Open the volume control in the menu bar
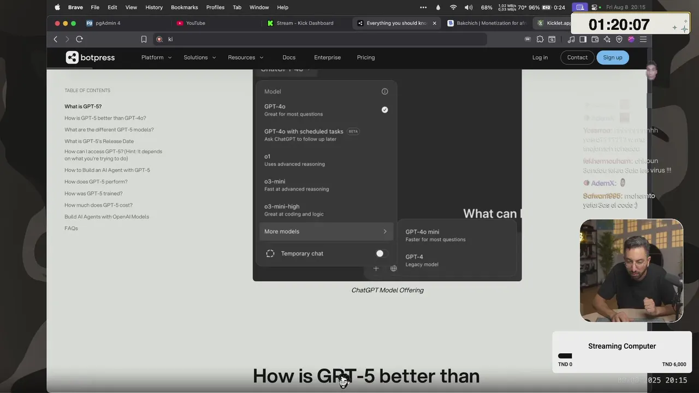This screenshot has width=699, height=393. tap(469, 7)
